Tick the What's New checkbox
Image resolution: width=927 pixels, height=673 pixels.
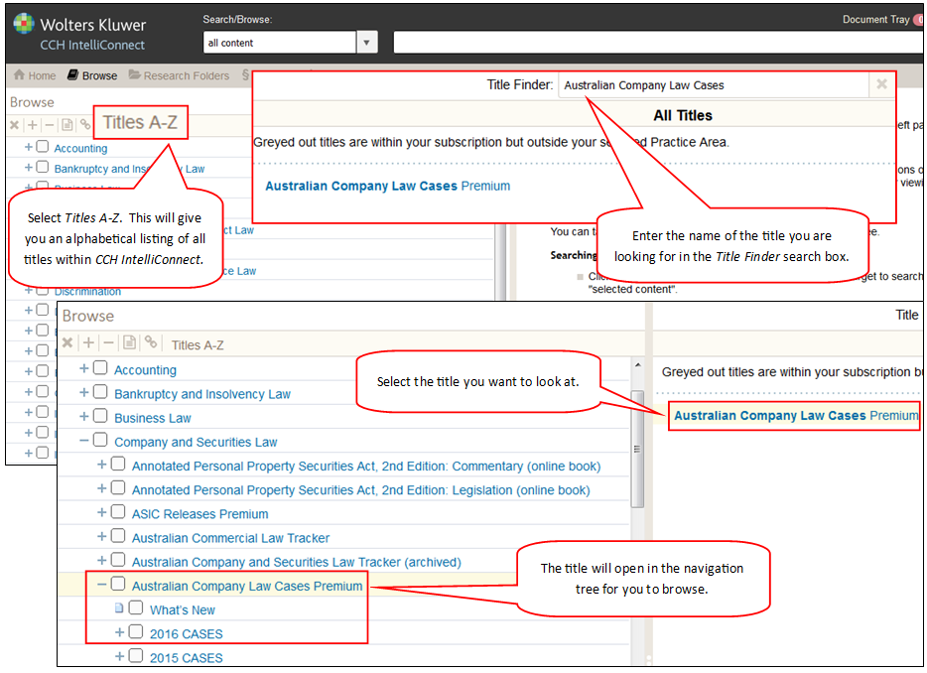click(136, 607)
